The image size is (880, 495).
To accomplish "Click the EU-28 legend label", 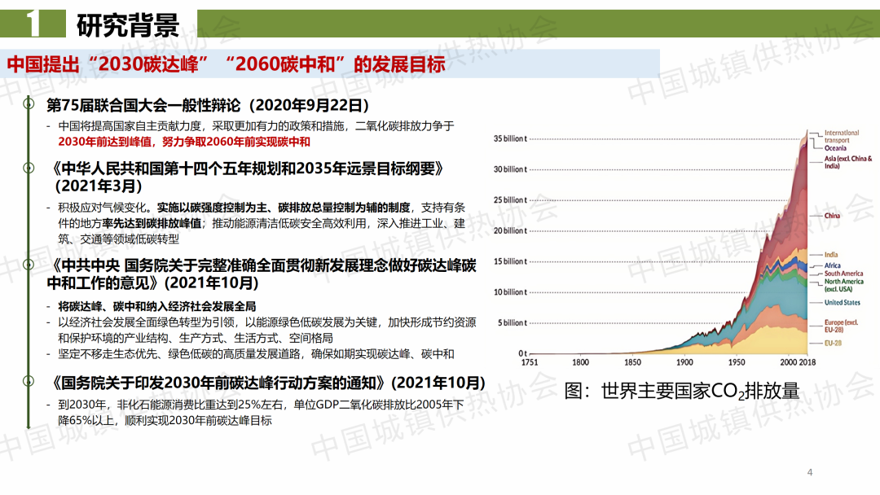I will click(835, 344).
